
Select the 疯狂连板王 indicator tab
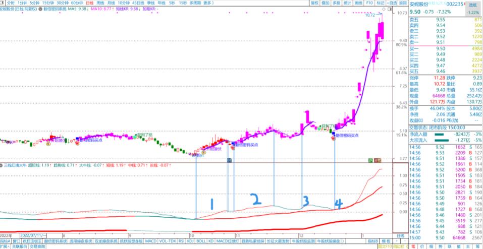[x=32, y=241]
